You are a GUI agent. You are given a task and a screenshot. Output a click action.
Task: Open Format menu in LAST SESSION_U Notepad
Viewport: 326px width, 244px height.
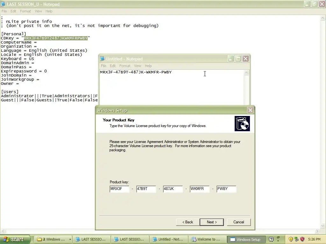[x=25, y=11]
